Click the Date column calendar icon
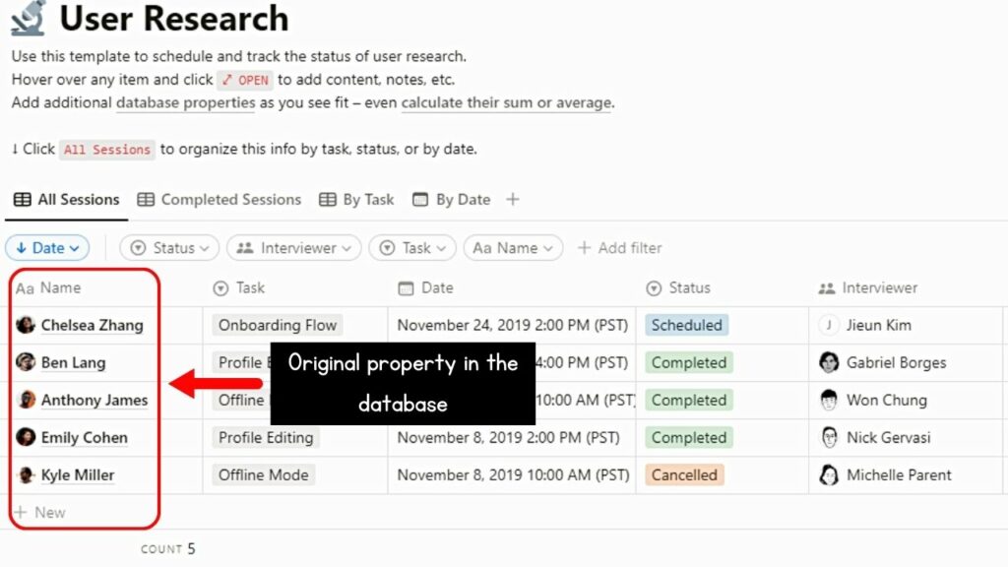The height and width of the screenshot is (567, 1008). pos(406,288)
